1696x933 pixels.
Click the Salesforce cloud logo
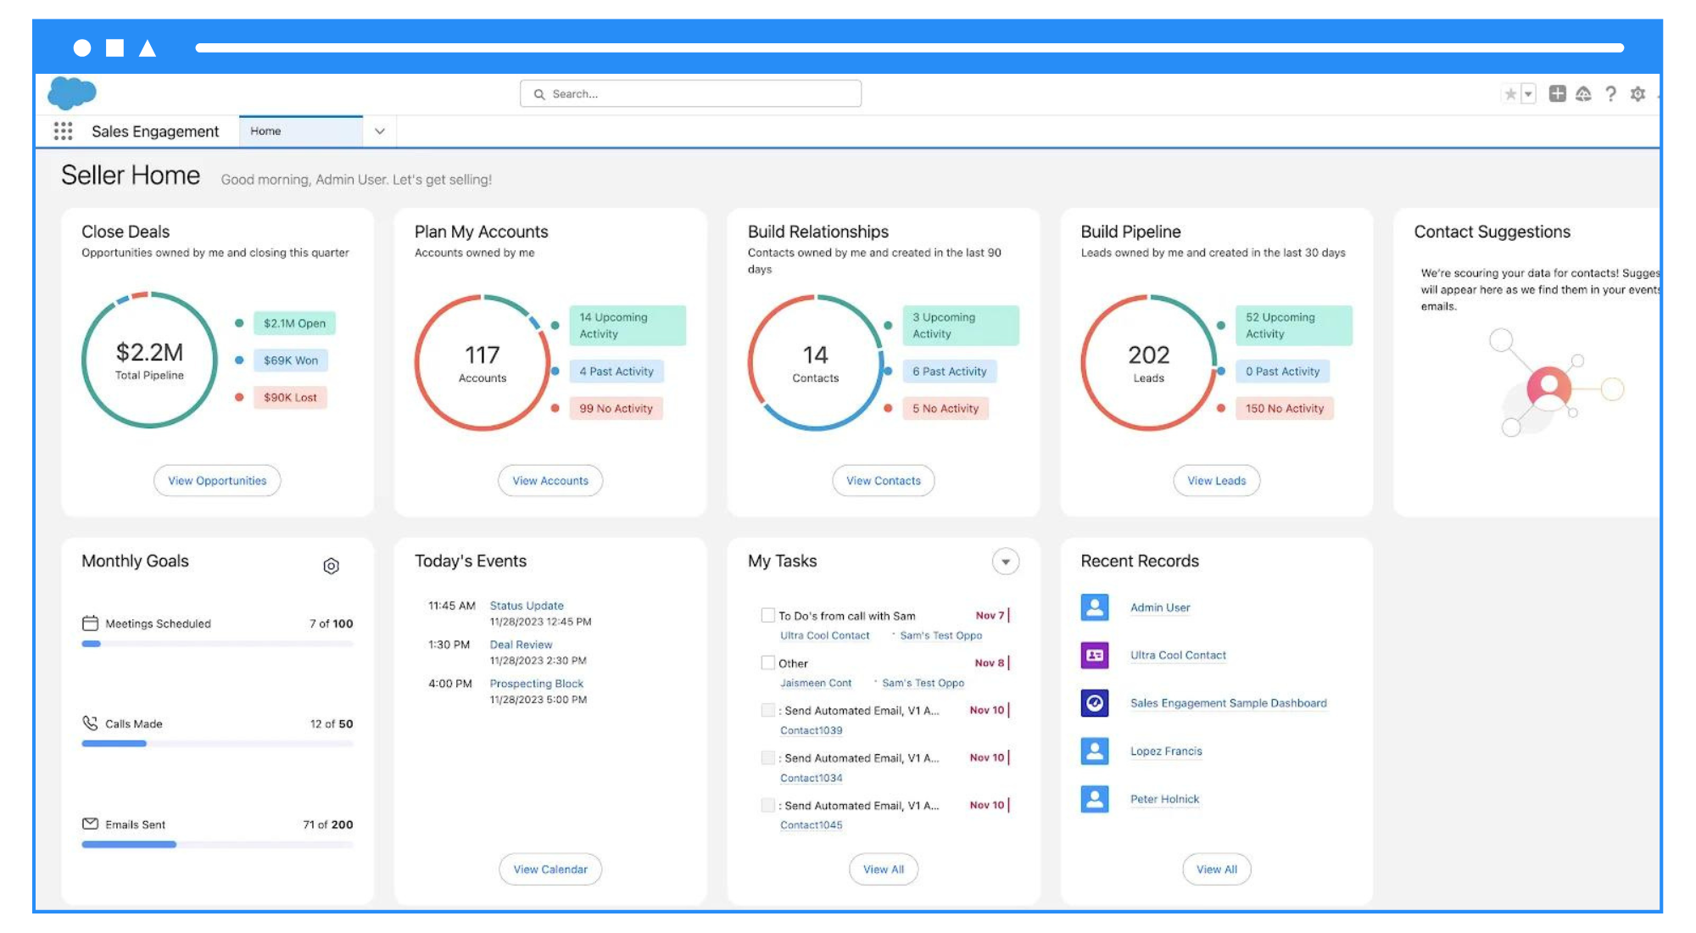72,92
